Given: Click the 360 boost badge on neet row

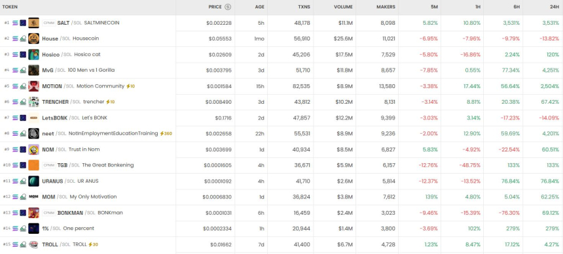Looking at the screenshot, I should (166, 133).
